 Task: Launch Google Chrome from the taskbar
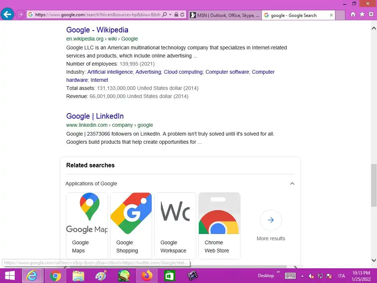[56, 276]
